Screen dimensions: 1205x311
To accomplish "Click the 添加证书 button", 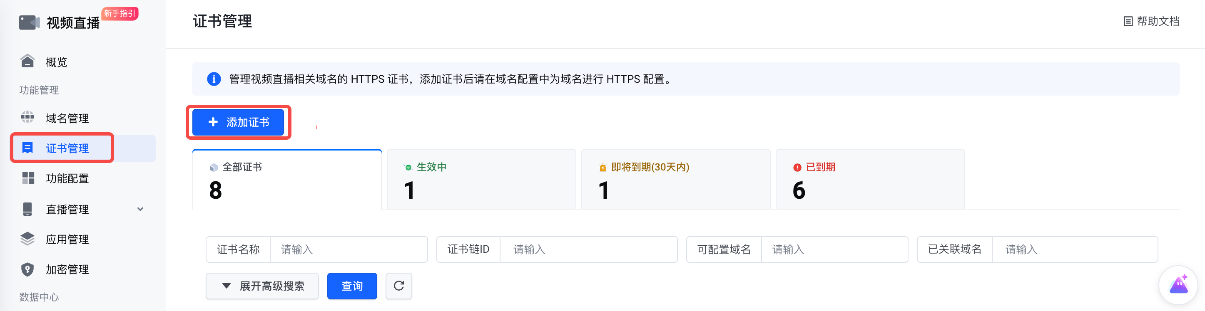I will click(238, 122).
